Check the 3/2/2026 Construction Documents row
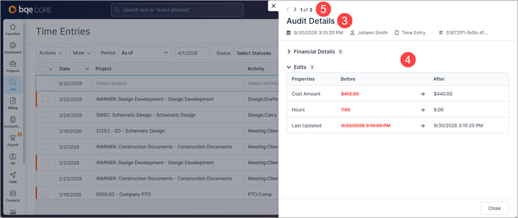This screenshot has height=218, width=518. tap(45, 146)
